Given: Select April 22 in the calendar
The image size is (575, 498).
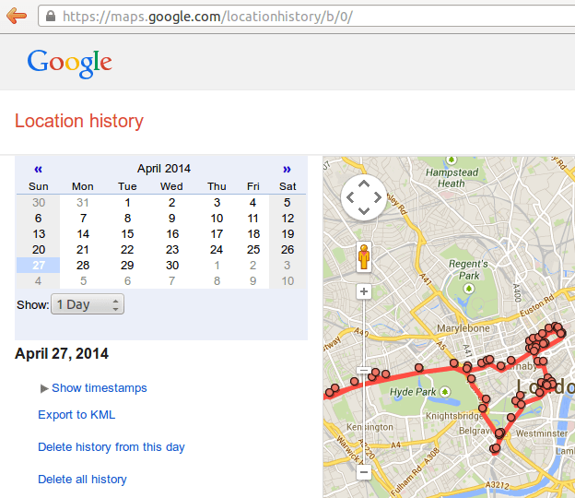Looking at the screenshot, I should click(127, 250).
